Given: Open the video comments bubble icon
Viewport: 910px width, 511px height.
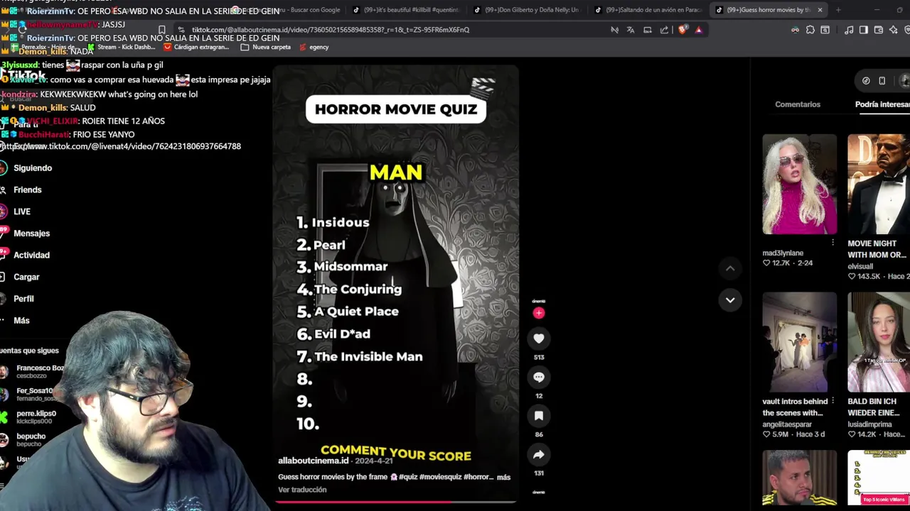Looking at the screenshot, I should pyautogui.click(x=539, y=378).
